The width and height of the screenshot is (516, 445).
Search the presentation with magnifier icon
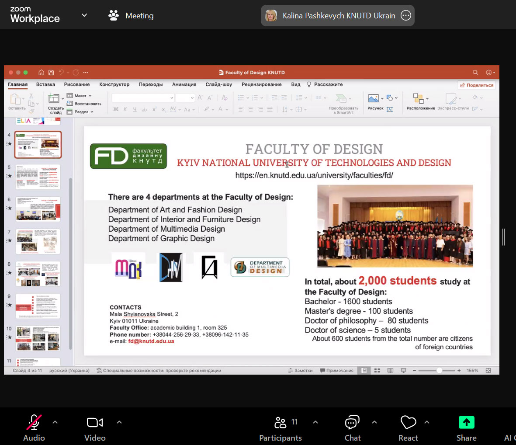click(x=475, y=73)
